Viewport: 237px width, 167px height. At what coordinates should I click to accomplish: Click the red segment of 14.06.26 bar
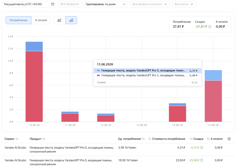point(177,114)
